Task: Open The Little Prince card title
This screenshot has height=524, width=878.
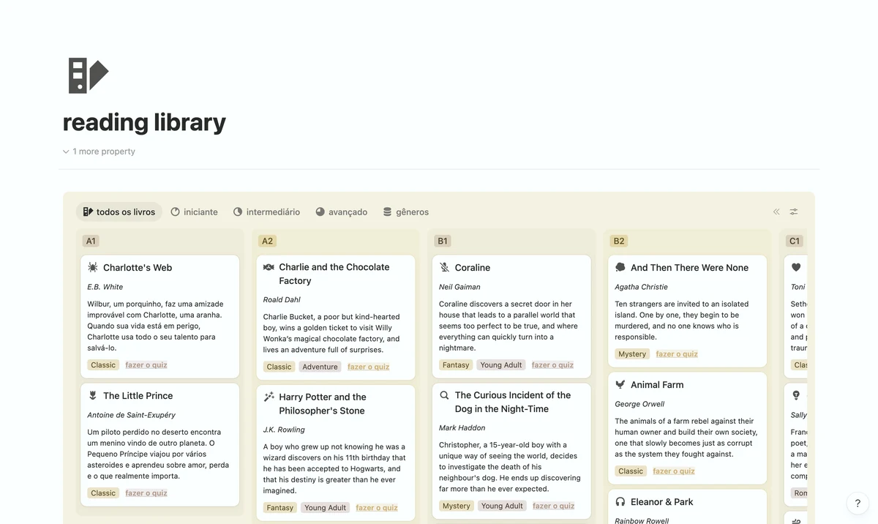Action: 138,396
